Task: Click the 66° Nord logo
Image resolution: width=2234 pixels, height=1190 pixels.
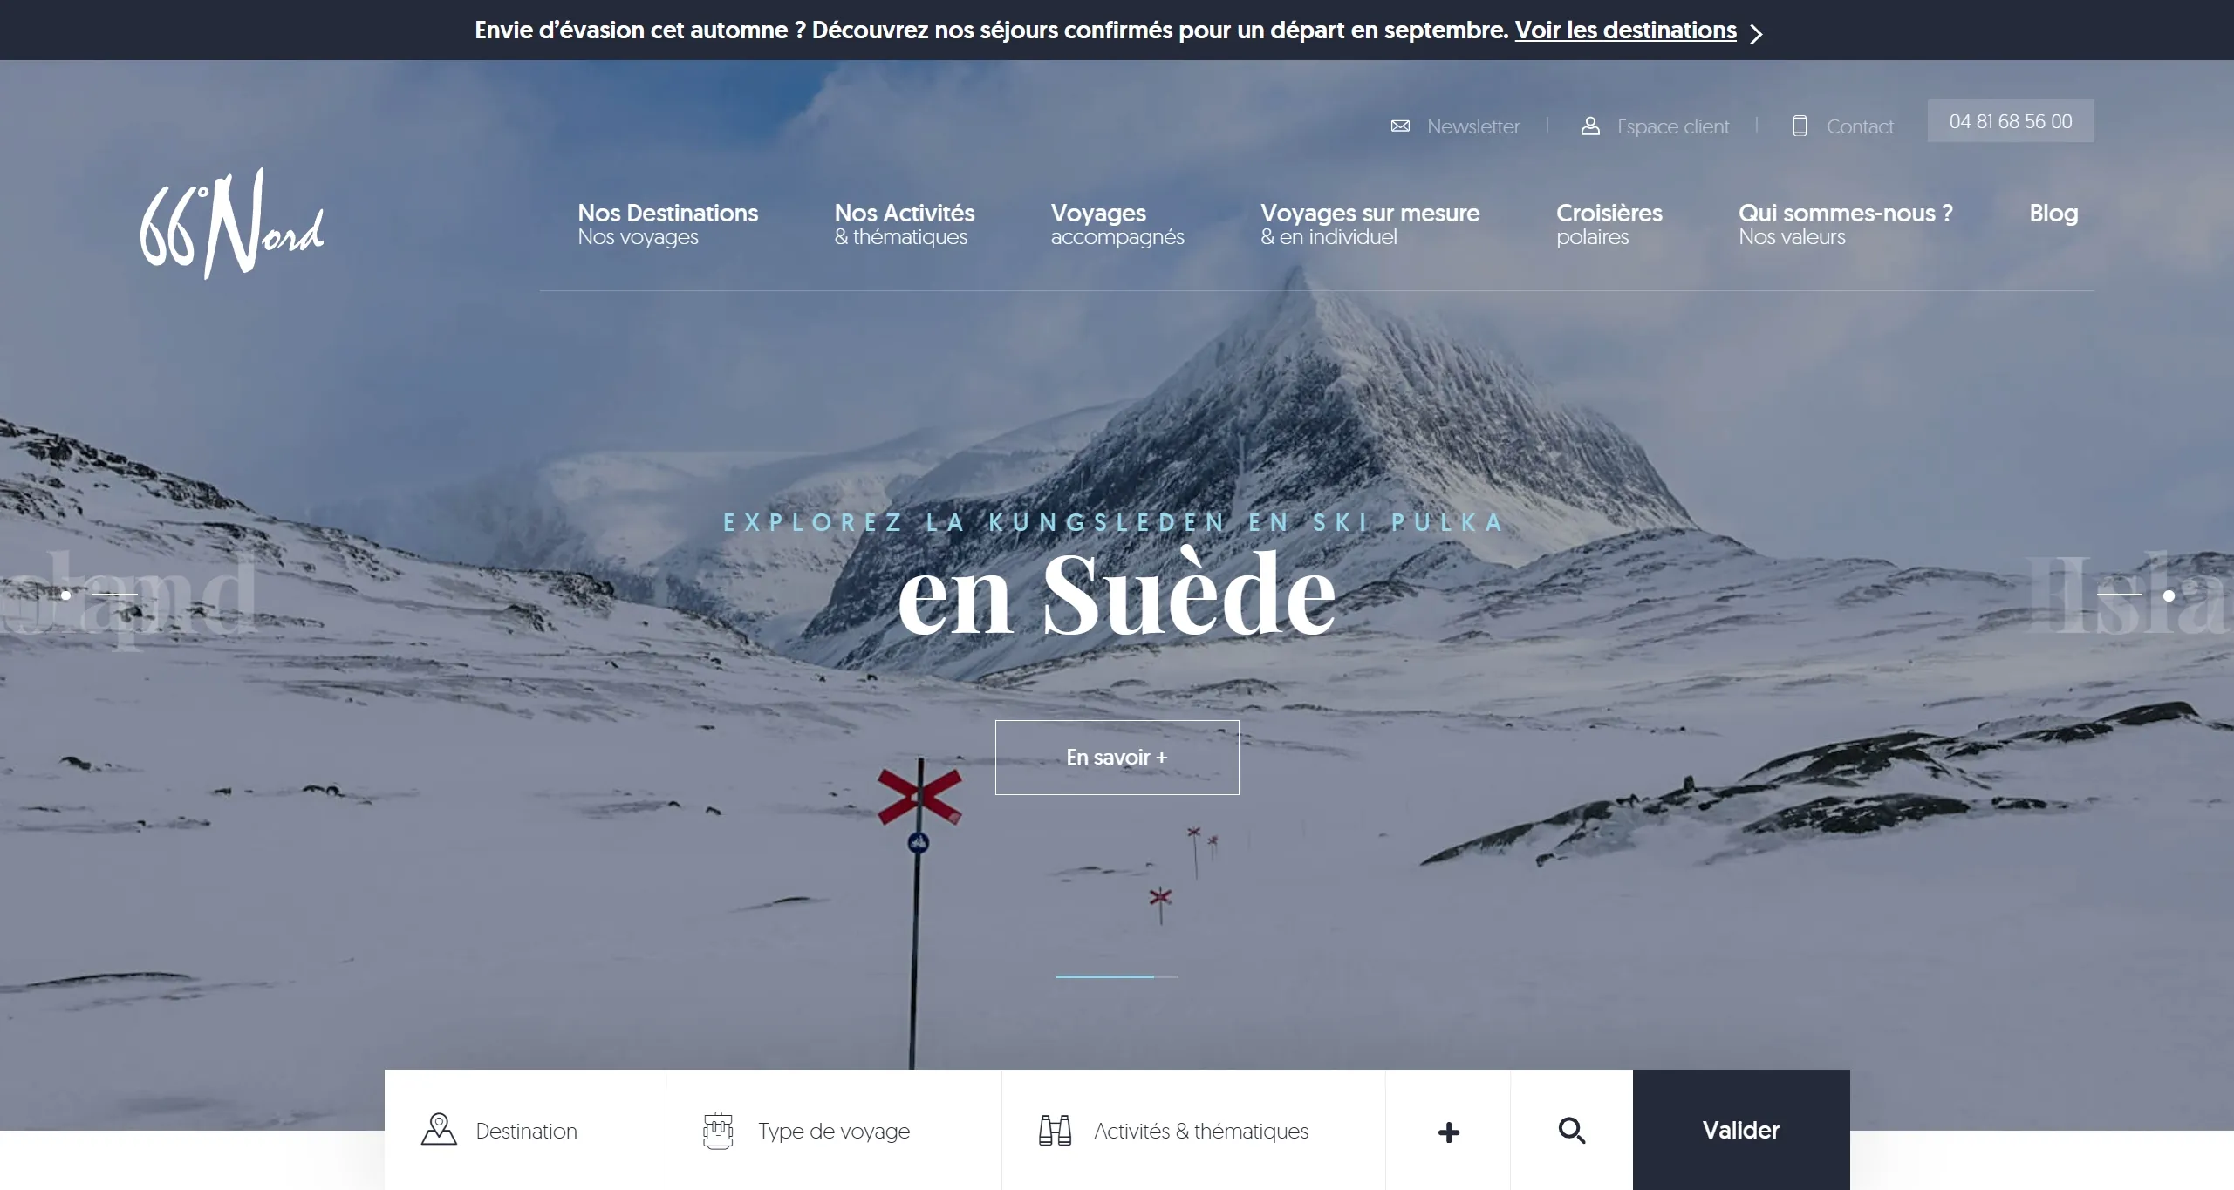Action: [x=232, y=224]
